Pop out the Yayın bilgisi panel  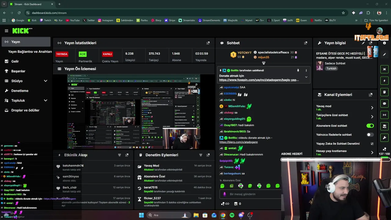[x=371, y=43]
